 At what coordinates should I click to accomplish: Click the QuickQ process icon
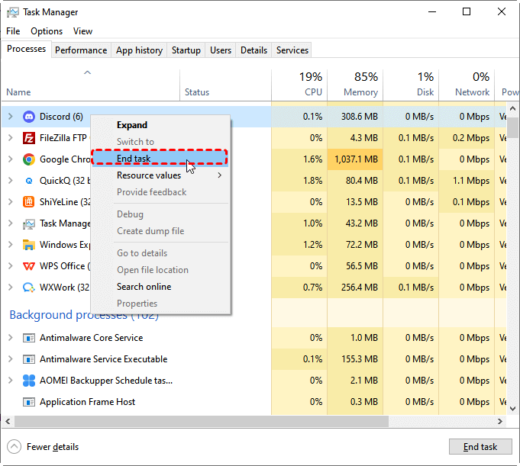29,181
